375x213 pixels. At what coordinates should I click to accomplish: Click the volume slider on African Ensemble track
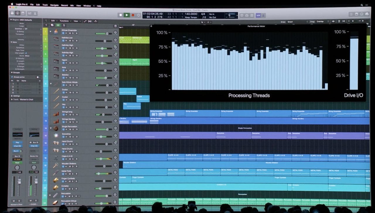(x=103, y=34)
